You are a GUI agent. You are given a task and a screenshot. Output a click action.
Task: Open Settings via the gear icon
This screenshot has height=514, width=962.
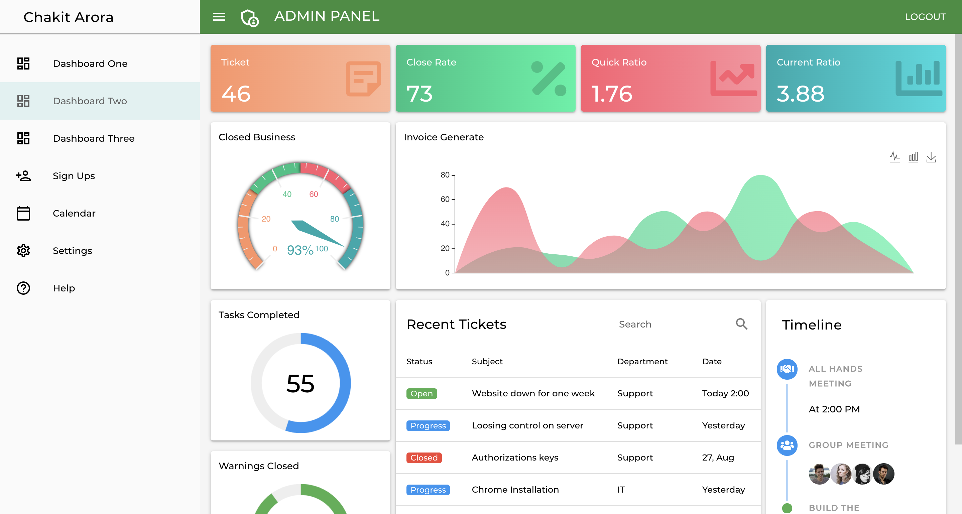(x=23, y=250)
